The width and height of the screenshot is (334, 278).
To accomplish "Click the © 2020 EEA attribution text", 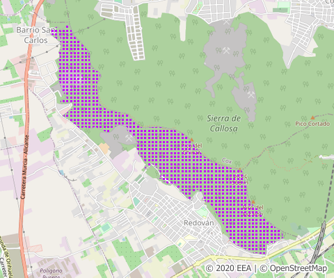I will [228, 268].
